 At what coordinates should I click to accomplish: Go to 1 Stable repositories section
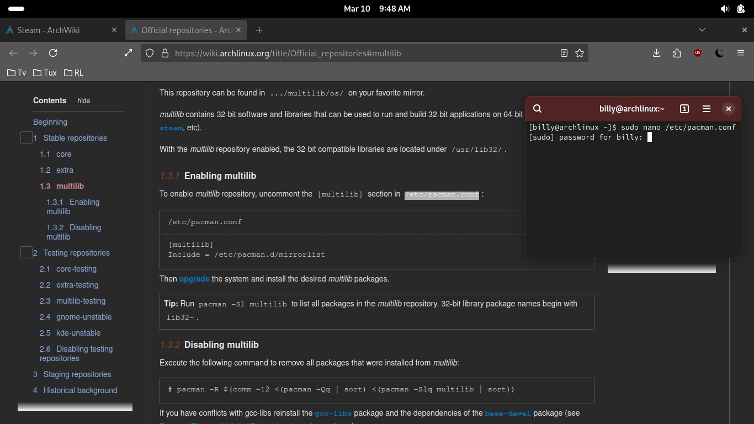coord(70,138)
